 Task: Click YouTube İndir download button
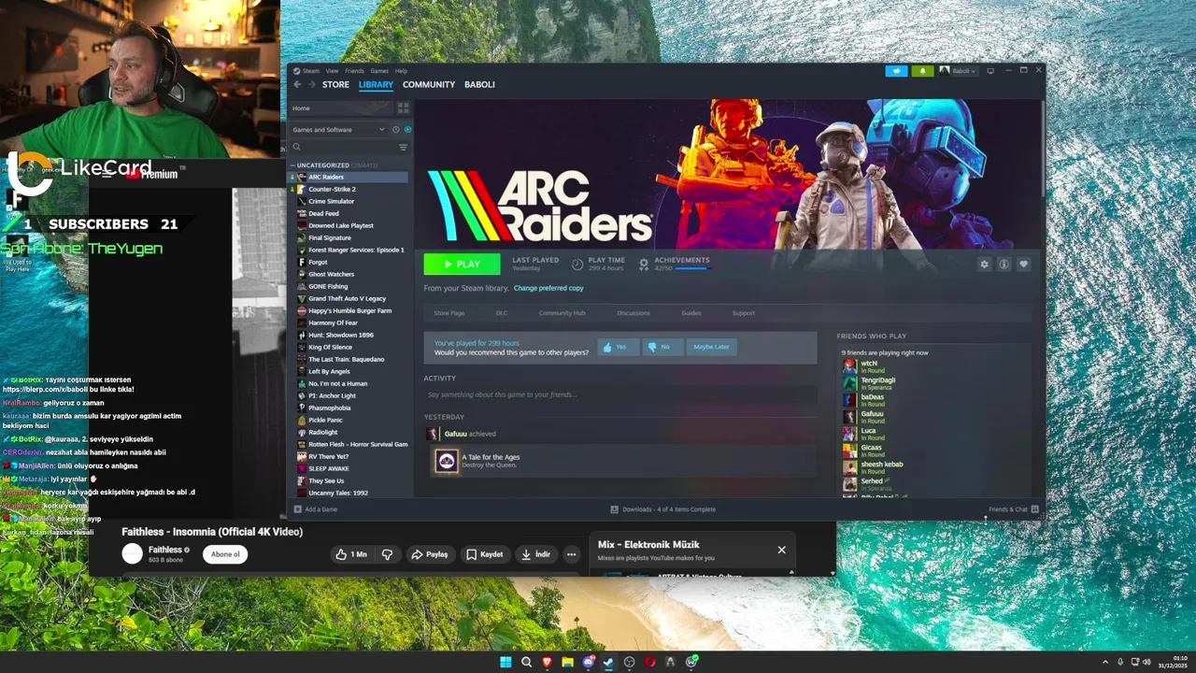coord(536,554)
